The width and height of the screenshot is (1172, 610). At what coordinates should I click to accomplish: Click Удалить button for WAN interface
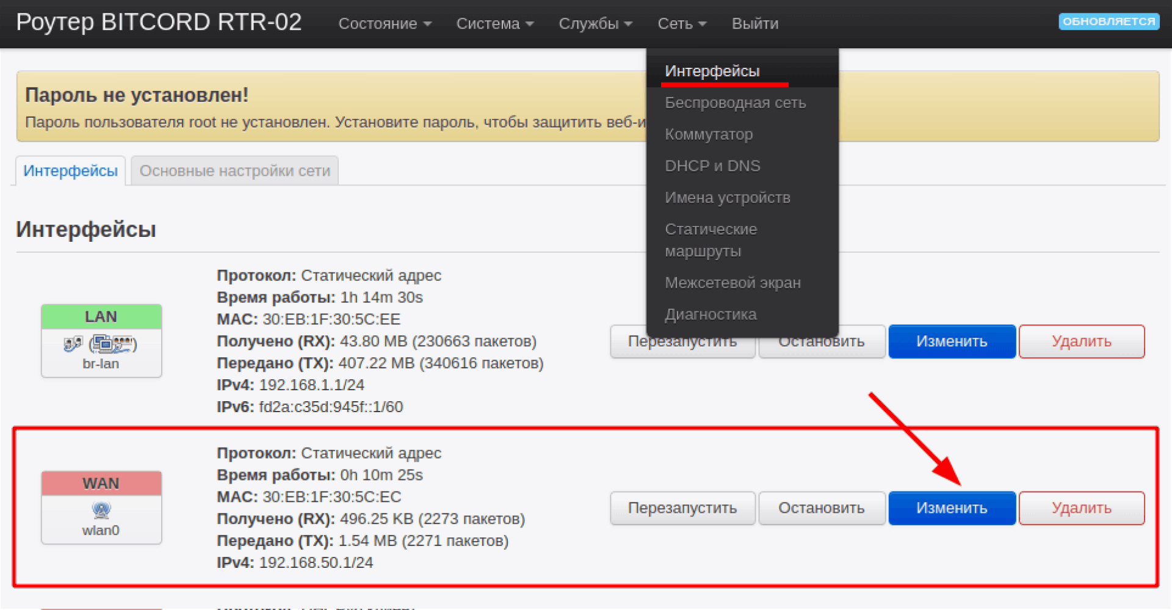pyautogui.click(x=1081, y=508)
